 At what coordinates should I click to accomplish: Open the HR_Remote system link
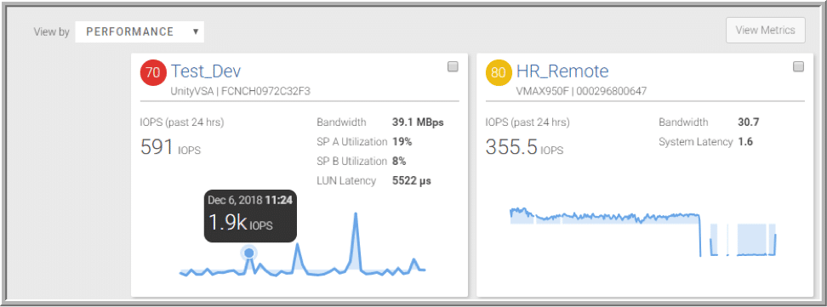tap(562, 71)
